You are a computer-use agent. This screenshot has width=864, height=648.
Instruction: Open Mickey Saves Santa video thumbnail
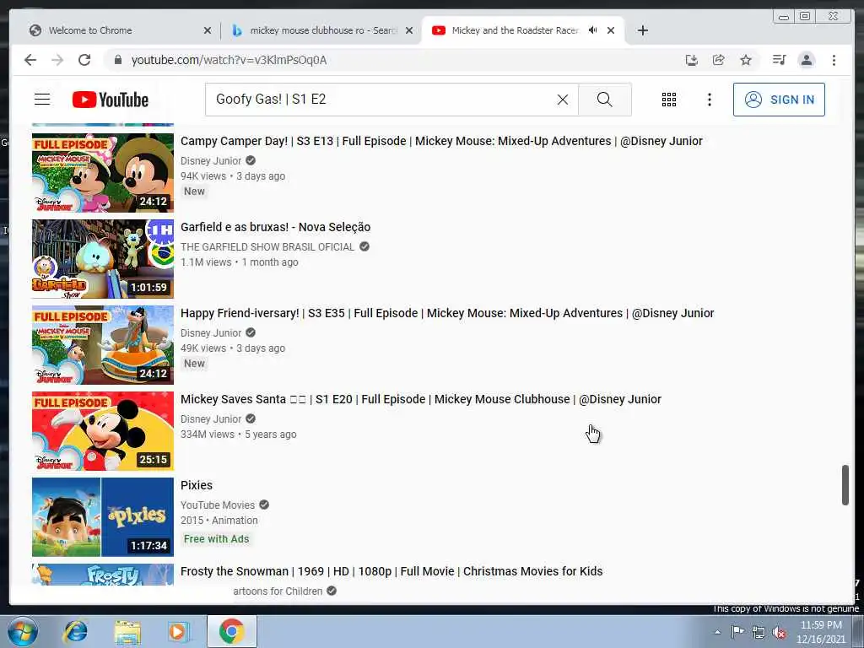point(102,431)
